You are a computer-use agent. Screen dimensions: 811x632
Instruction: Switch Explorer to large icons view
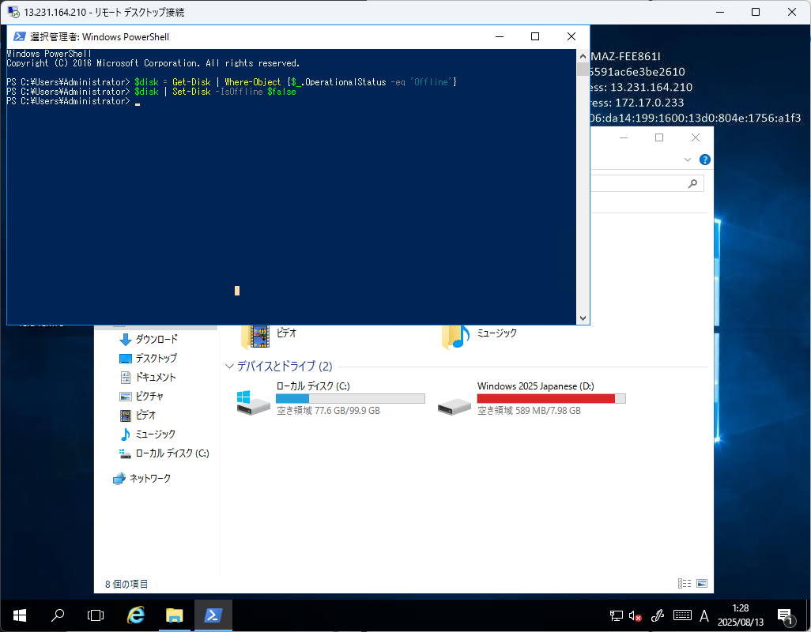click(701, 584)
